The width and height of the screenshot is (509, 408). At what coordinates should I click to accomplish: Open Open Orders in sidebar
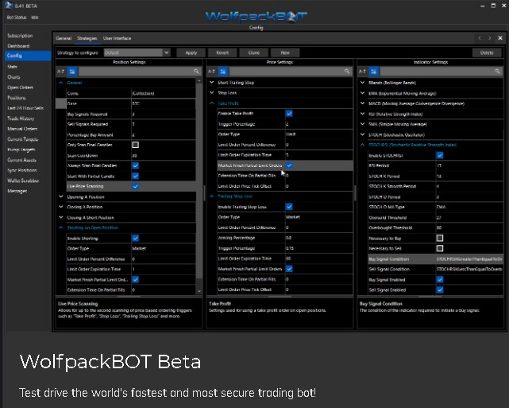point(20,87)
